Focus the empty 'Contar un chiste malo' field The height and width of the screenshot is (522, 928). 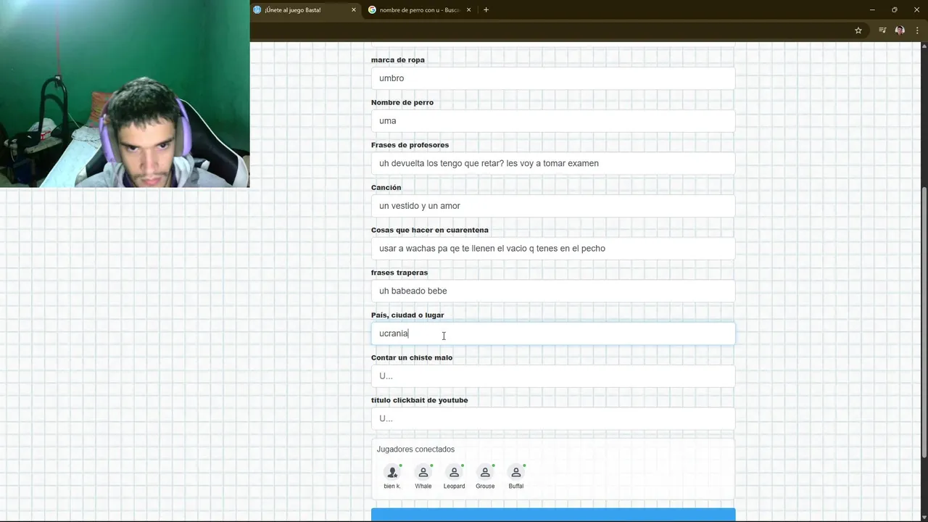(553, 376)
